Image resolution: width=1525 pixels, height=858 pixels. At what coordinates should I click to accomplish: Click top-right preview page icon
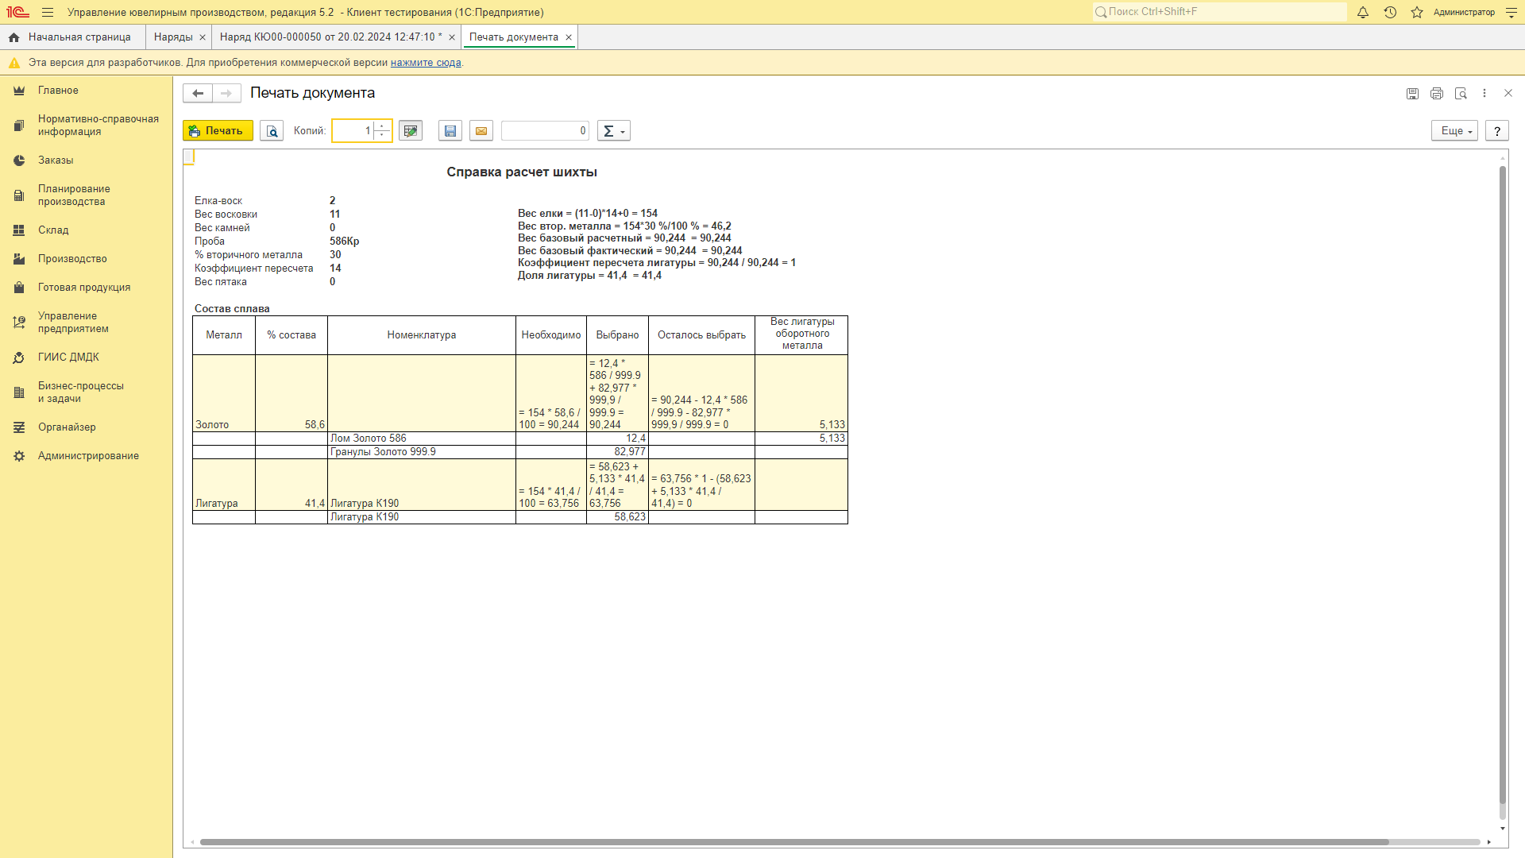[x=1461, y=94]
